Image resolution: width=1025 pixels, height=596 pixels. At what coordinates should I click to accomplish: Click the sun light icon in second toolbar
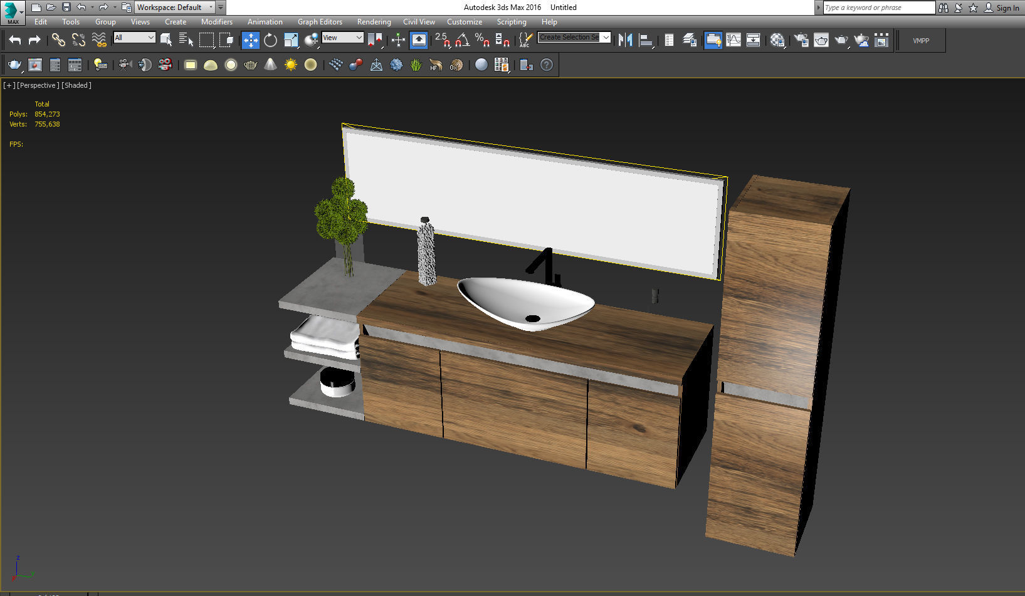(x=290, y=65)
